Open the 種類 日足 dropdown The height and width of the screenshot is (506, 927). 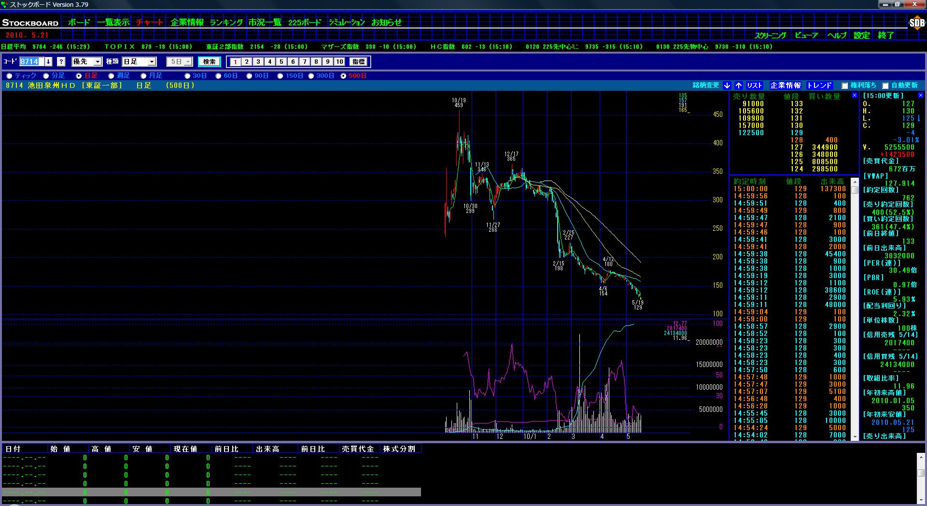click(x=139, y=62)
